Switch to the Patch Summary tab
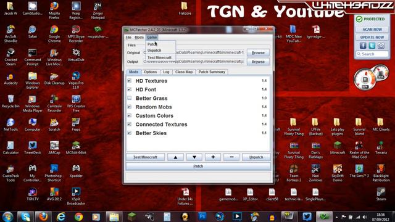395x222 pixels. (212, 72)
